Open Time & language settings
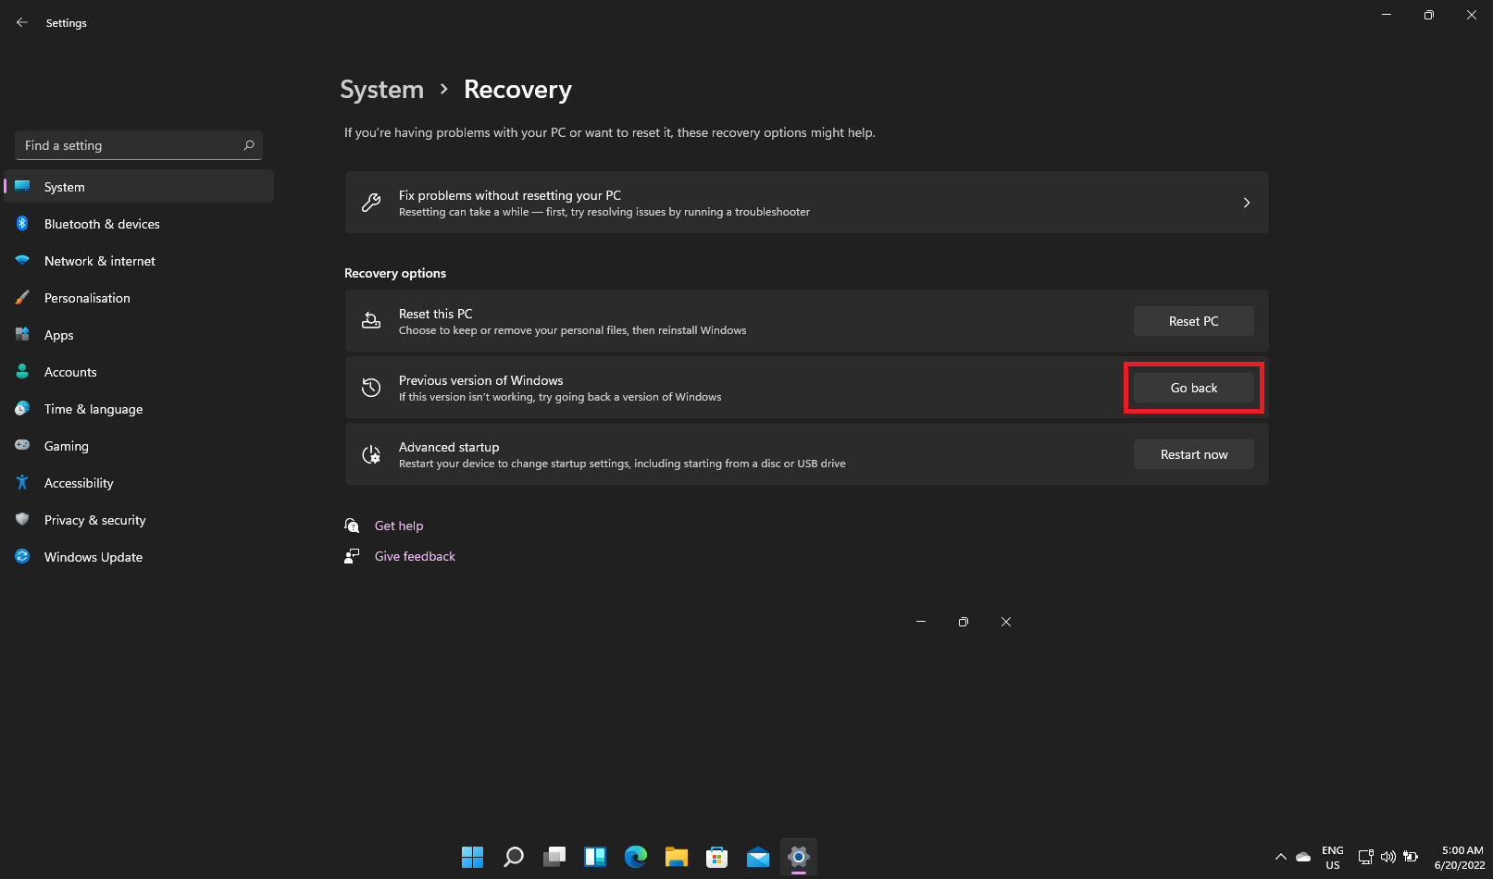Image resolution: width=1493 pixels, height=879 pixels. (139, 408)
